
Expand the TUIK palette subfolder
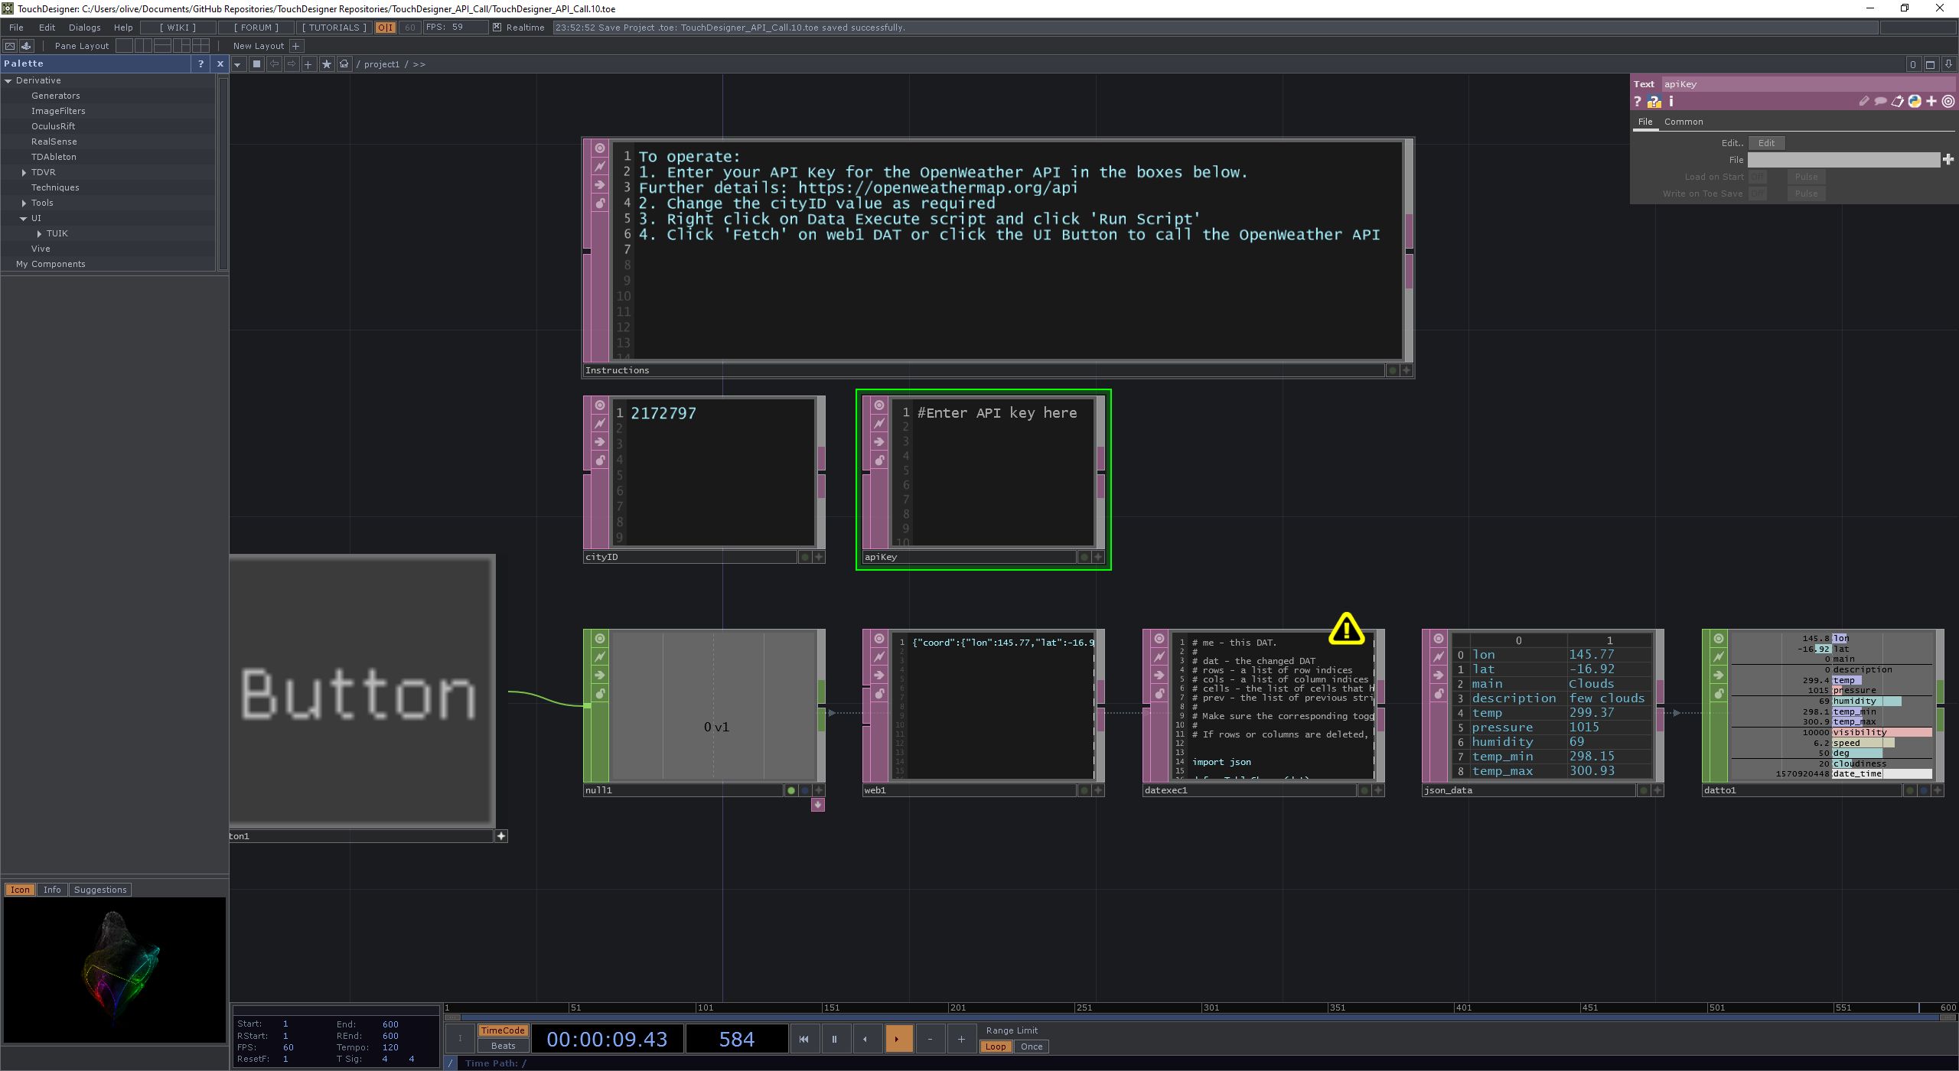[x=39, y=233]
